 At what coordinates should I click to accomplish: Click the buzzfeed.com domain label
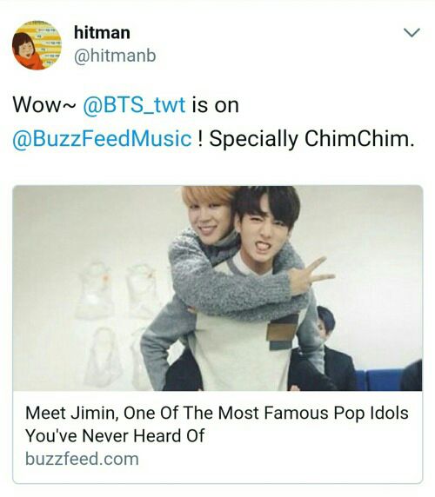pos(82,459)
